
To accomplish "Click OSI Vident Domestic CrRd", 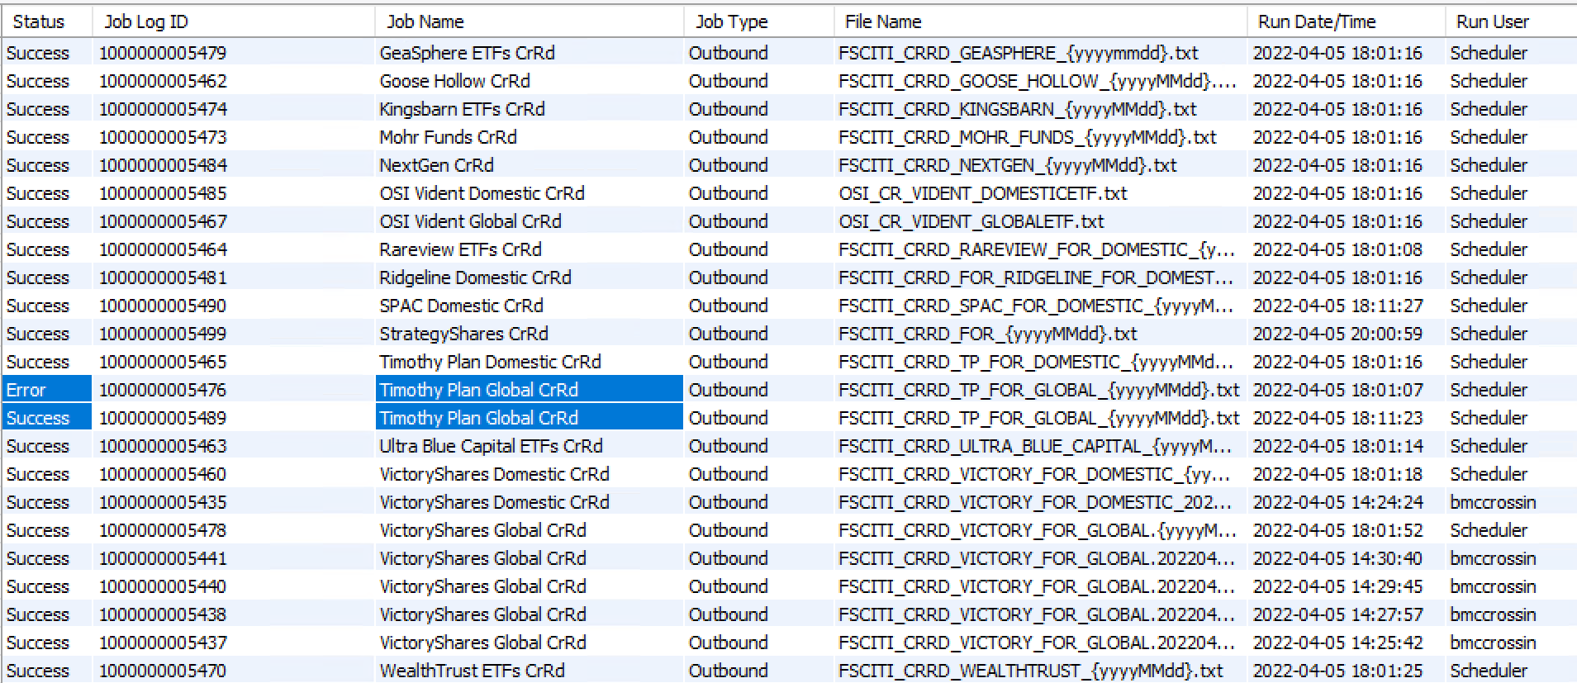I will [x=482, y=193].
